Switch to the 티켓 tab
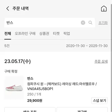Image resolution: width=112 pixels, height=112 pixels. click(x=56, y=34)
